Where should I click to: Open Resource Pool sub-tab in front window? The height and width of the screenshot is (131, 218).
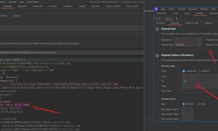[x=192, y=23]
